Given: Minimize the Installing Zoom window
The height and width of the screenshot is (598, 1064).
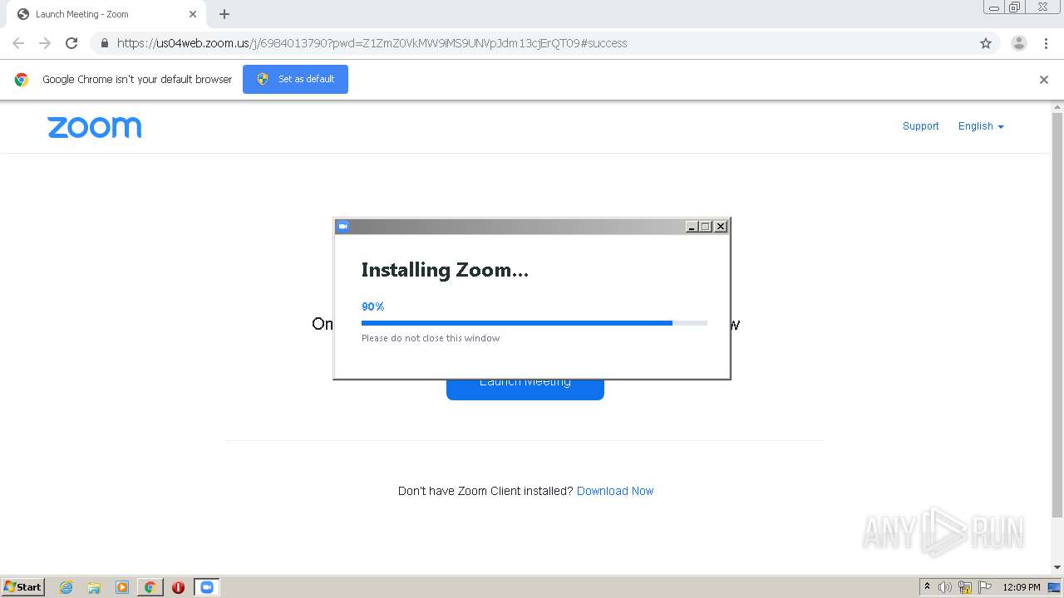Looking at the screenshot, I should (x=692, y=227).
